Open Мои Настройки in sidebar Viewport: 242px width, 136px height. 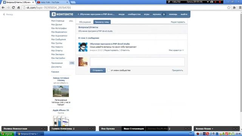pos(58,58)
